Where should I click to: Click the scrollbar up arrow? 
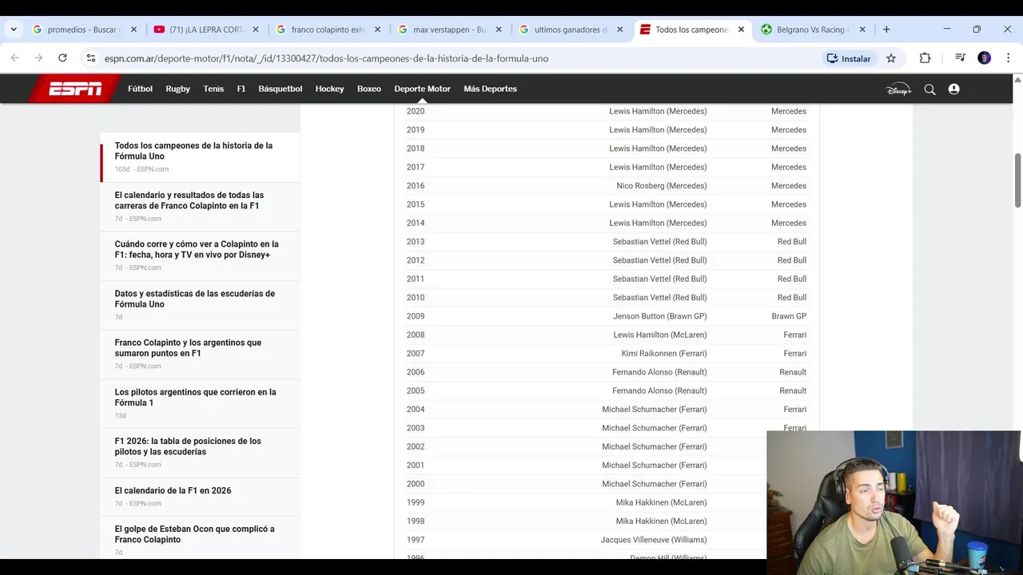(x=1017, y=80)
